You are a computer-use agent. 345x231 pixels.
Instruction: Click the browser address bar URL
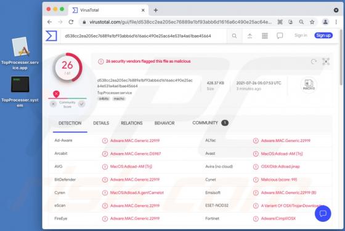[181, 22]
